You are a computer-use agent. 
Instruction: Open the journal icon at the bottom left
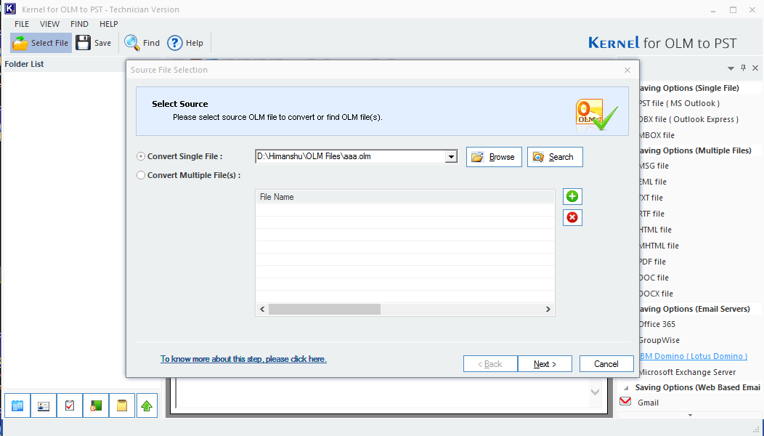pos(96,405)
